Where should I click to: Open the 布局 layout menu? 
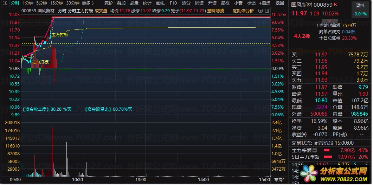[x=279, y=179]
